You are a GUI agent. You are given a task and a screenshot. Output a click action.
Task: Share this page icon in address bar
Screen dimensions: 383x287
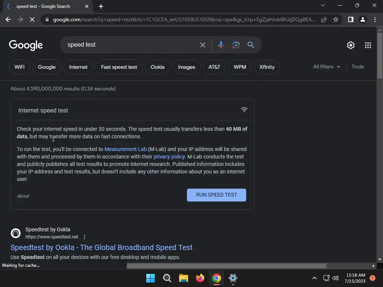(x=324, y=19)
